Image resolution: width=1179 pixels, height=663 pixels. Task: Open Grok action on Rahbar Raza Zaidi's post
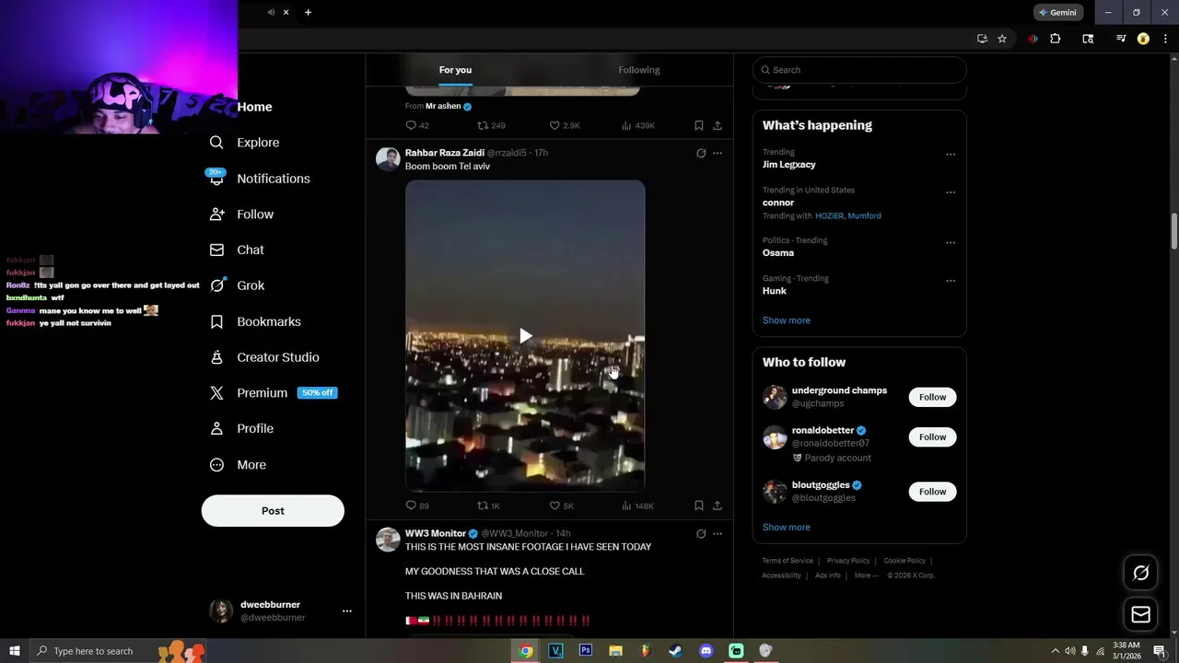(701, 153)
